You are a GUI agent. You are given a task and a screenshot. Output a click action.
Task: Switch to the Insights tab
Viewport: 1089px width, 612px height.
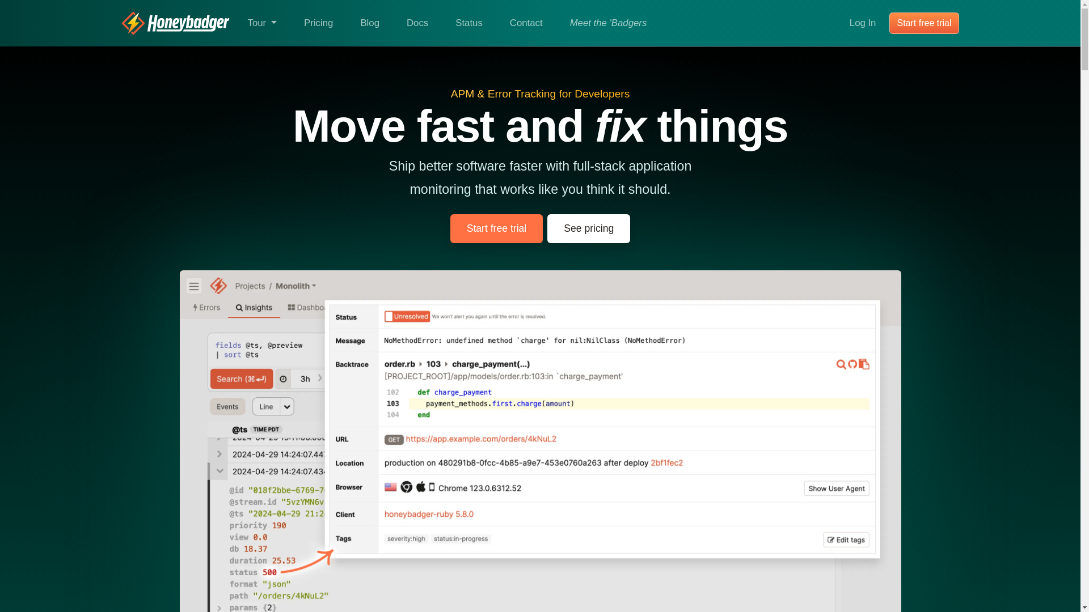pos(254,308)
